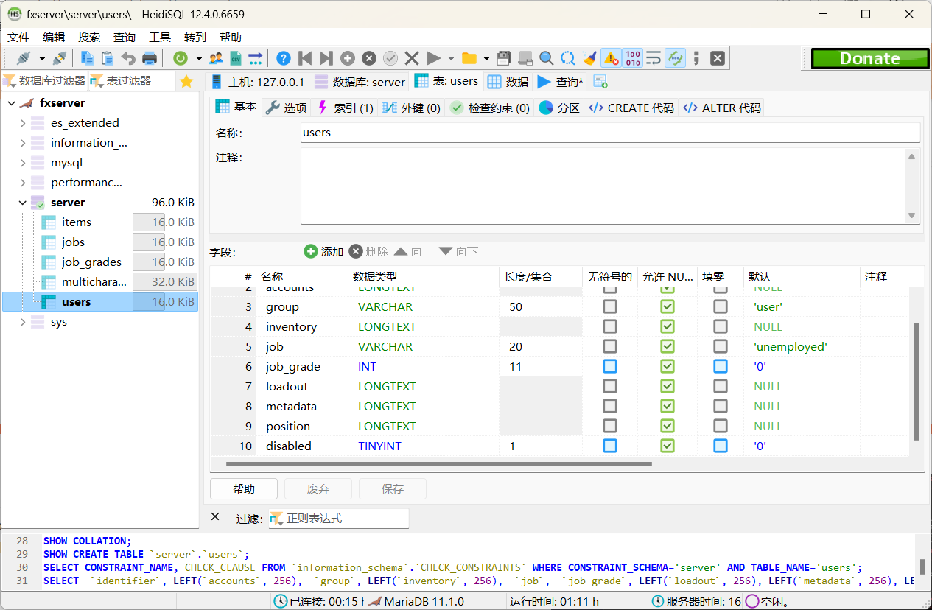Click the Copy toolbar icon
Viewport: 932px width, 610px height.
pyautogui.click(x=87, y=58)
